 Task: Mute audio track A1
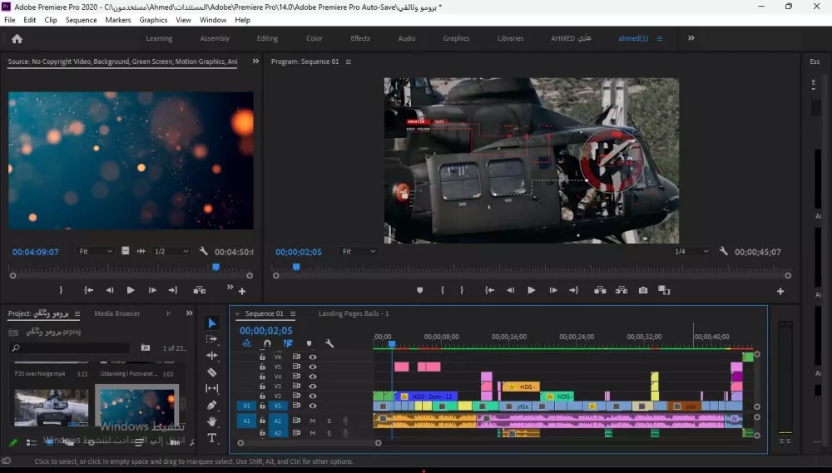(313, 421)
